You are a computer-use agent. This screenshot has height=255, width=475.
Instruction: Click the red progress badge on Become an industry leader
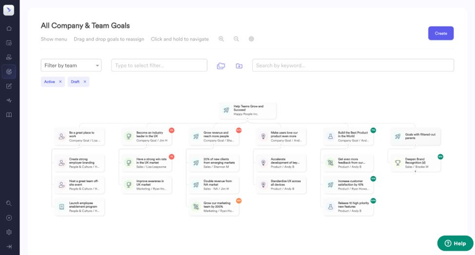click(x=171, y=130)
